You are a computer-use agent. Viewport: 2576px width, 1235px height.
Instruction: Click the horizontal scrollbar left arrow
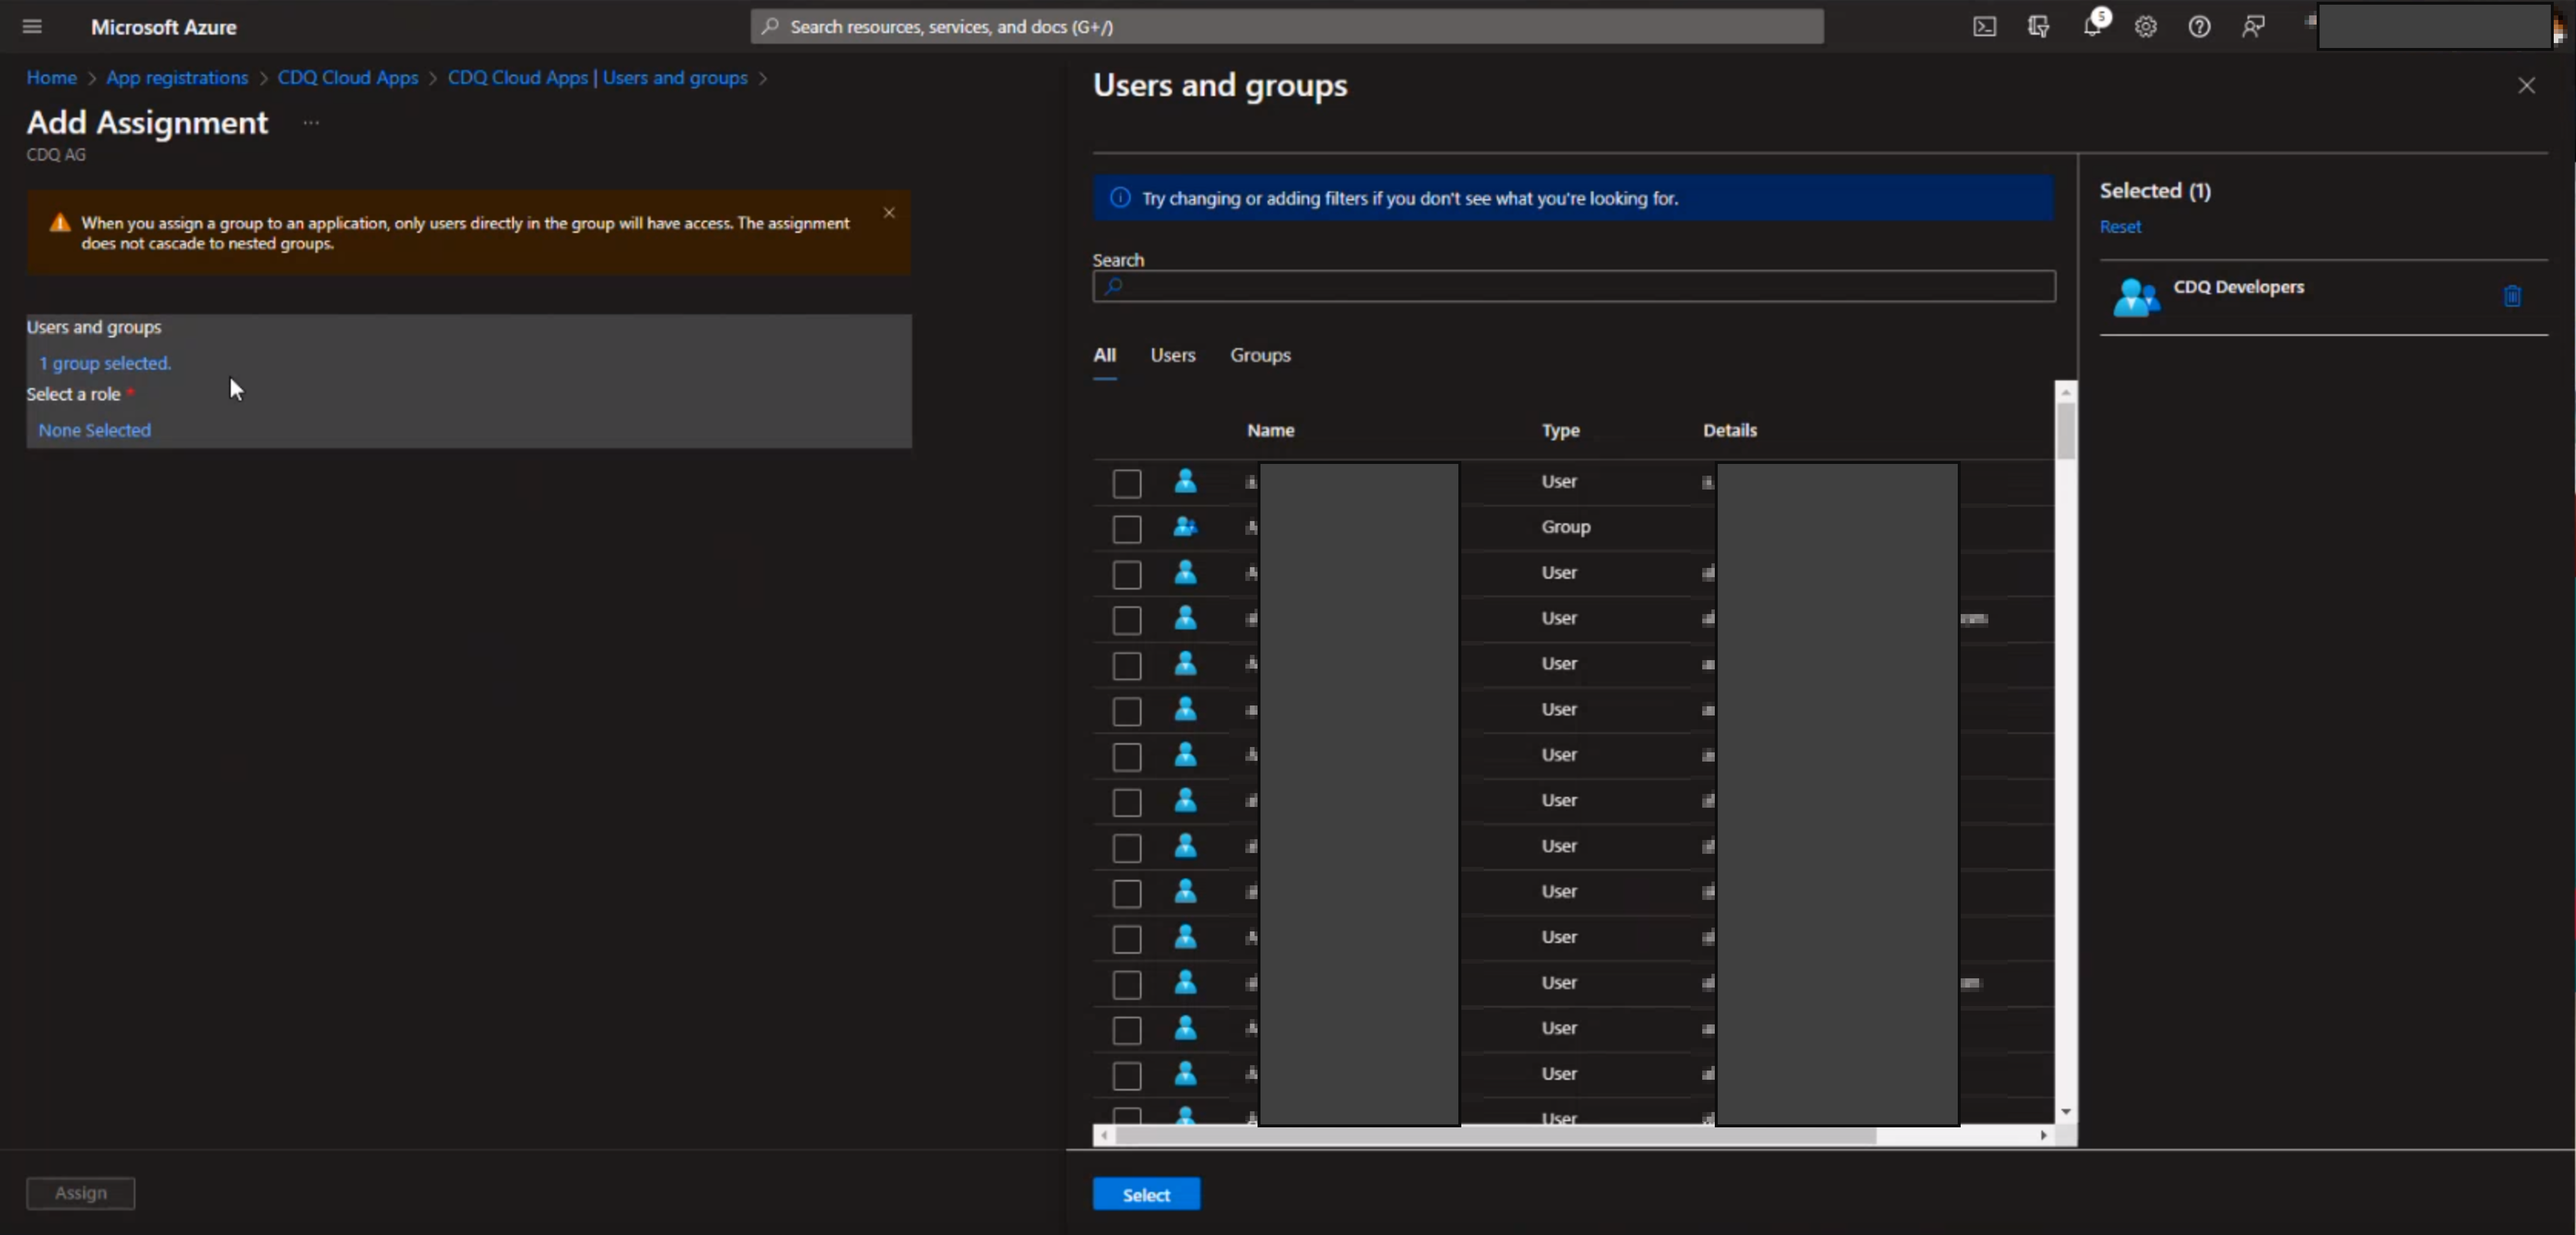(x=1103, y=1136)
